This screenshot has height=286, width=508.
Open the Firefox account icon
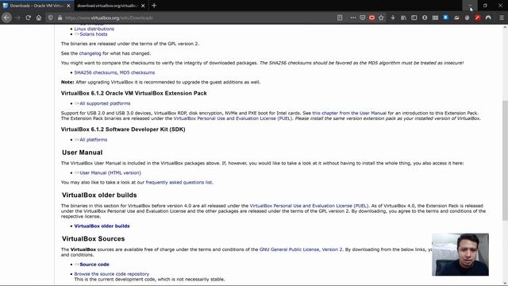coord(425,17)
